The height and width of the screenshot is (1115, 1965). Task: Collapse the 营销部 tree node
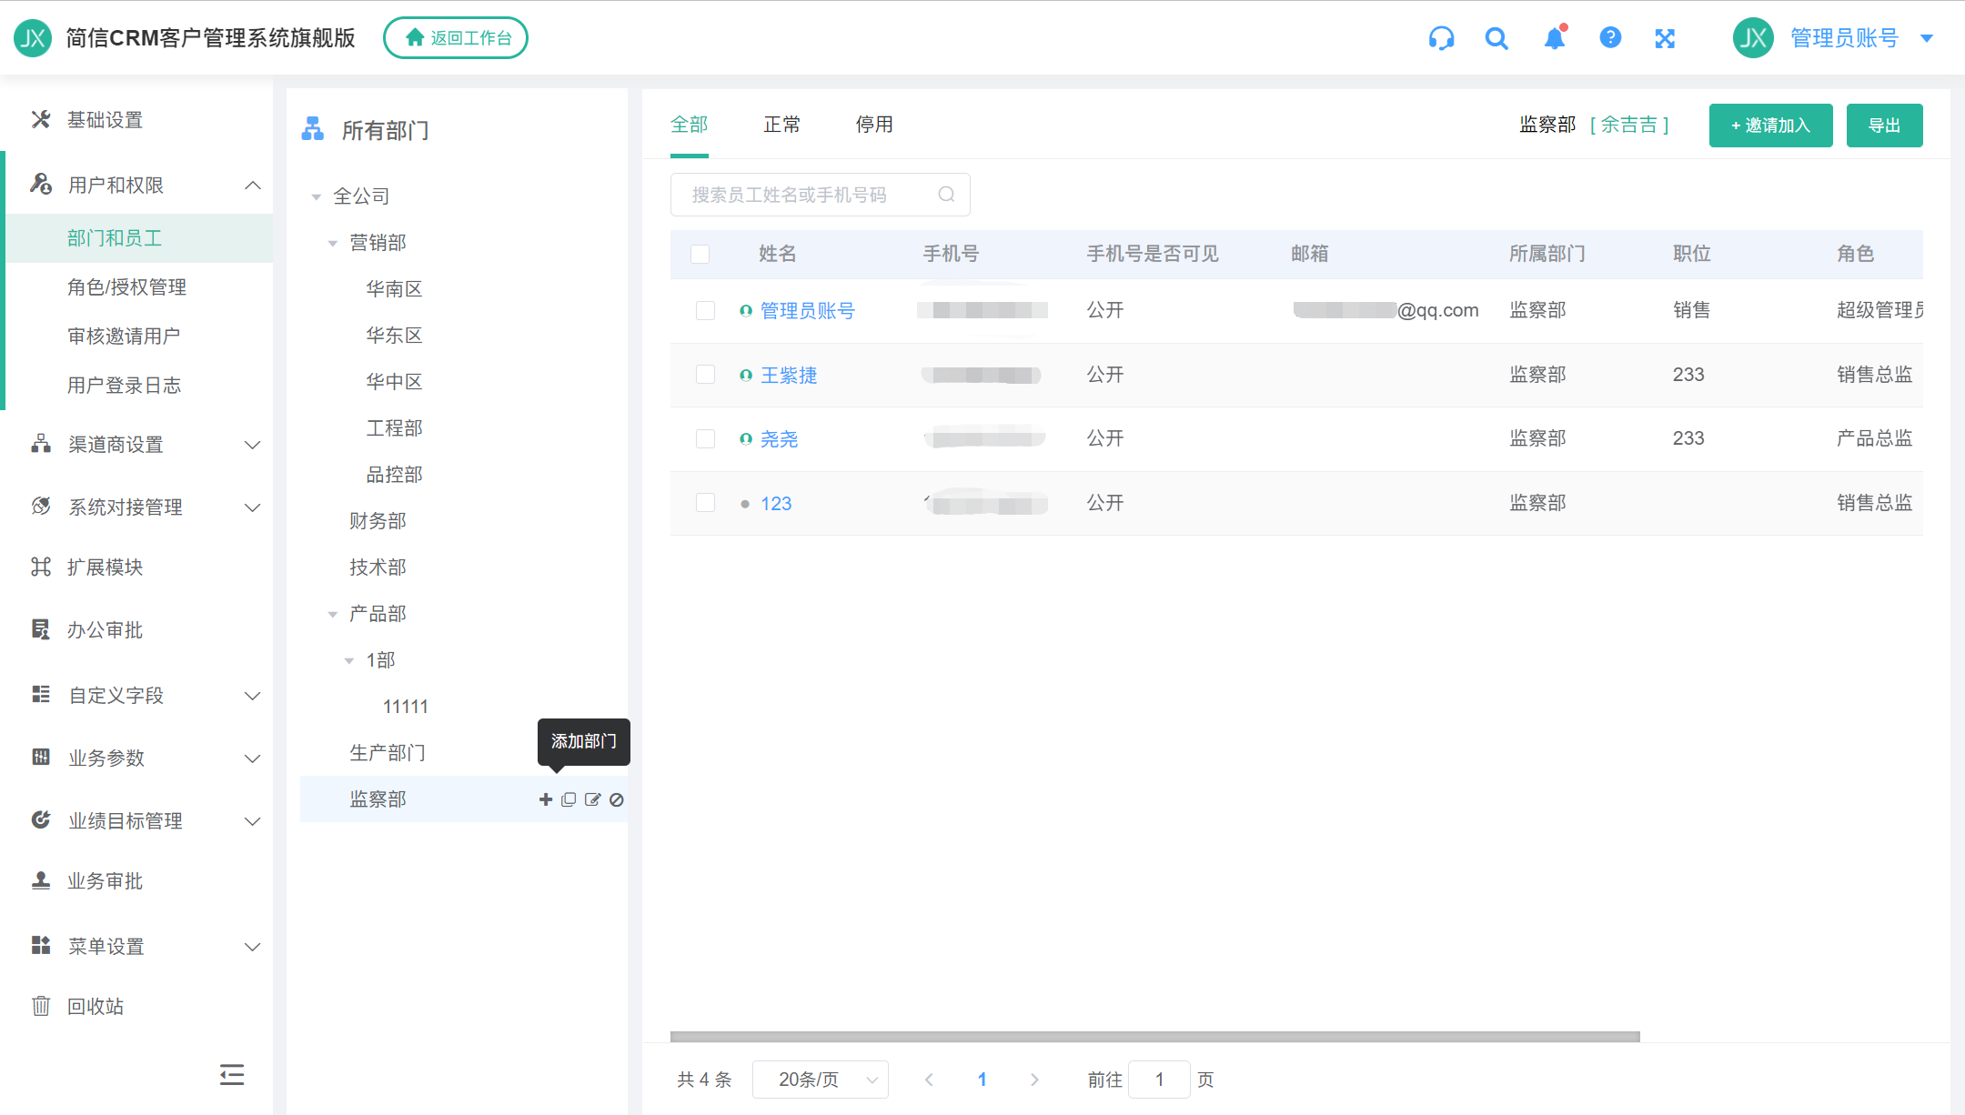[x=333, y=243]
